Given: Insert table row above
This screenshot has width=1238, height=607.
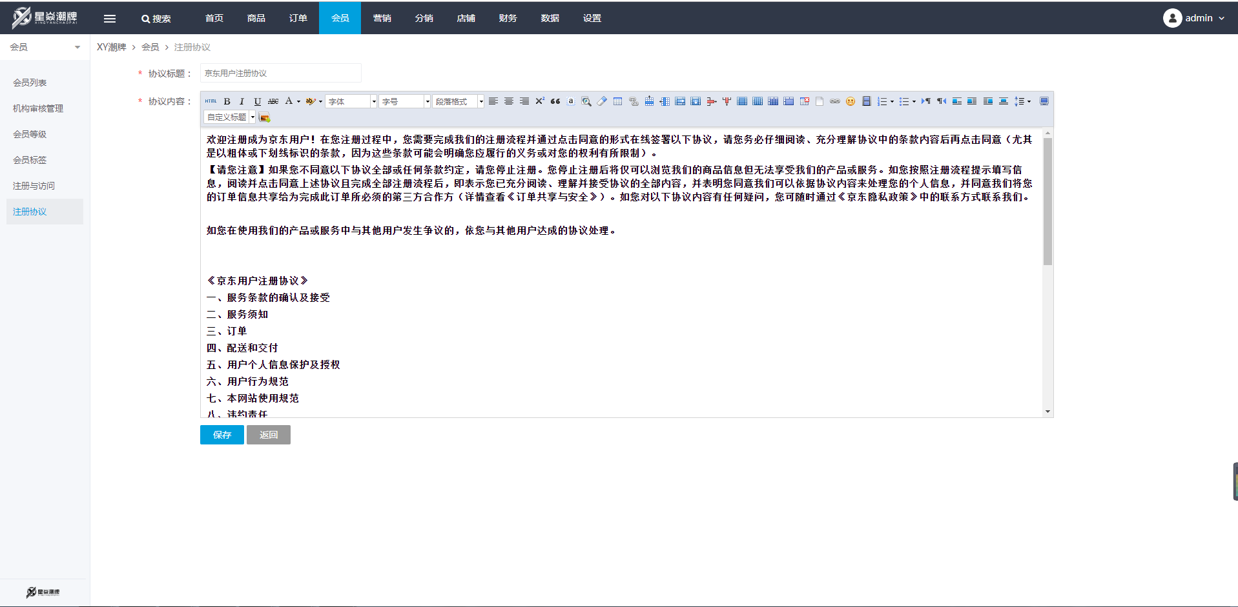Looking at the screenshot, I should 649,101.
